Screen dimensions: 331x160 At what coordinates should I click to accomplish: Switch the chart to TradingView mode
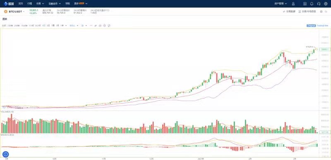322,26
